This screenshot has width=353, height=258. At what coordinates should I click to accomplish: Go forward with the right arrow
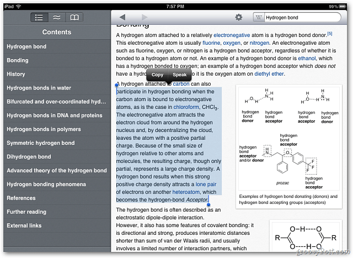click(x=145, y=17)
